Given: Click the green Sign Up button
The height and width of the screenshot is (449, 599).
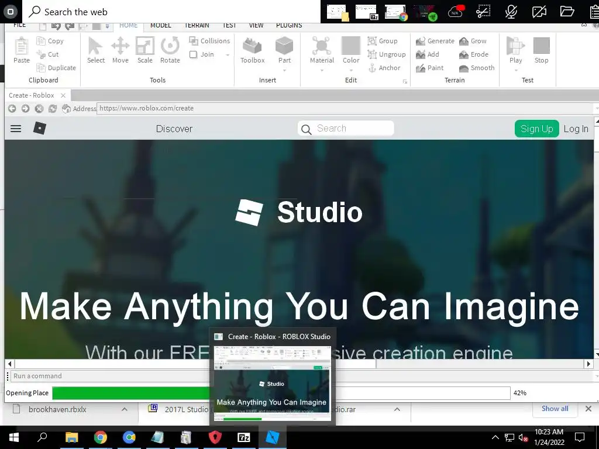Looking at the screenshot, I should (x=537, y=129).
